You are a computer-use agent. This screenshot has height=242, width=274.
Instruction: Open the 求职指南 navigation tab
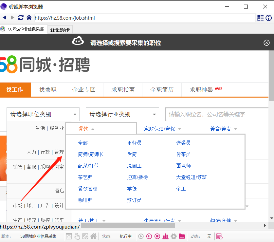tap(123, 89)
